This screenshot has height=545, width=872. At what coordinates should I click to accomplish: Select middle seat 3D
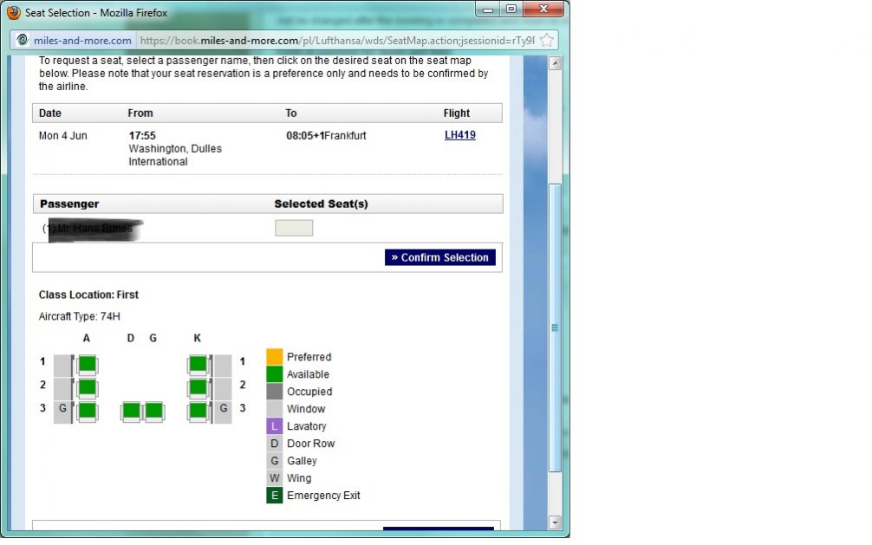coord(131,411)
